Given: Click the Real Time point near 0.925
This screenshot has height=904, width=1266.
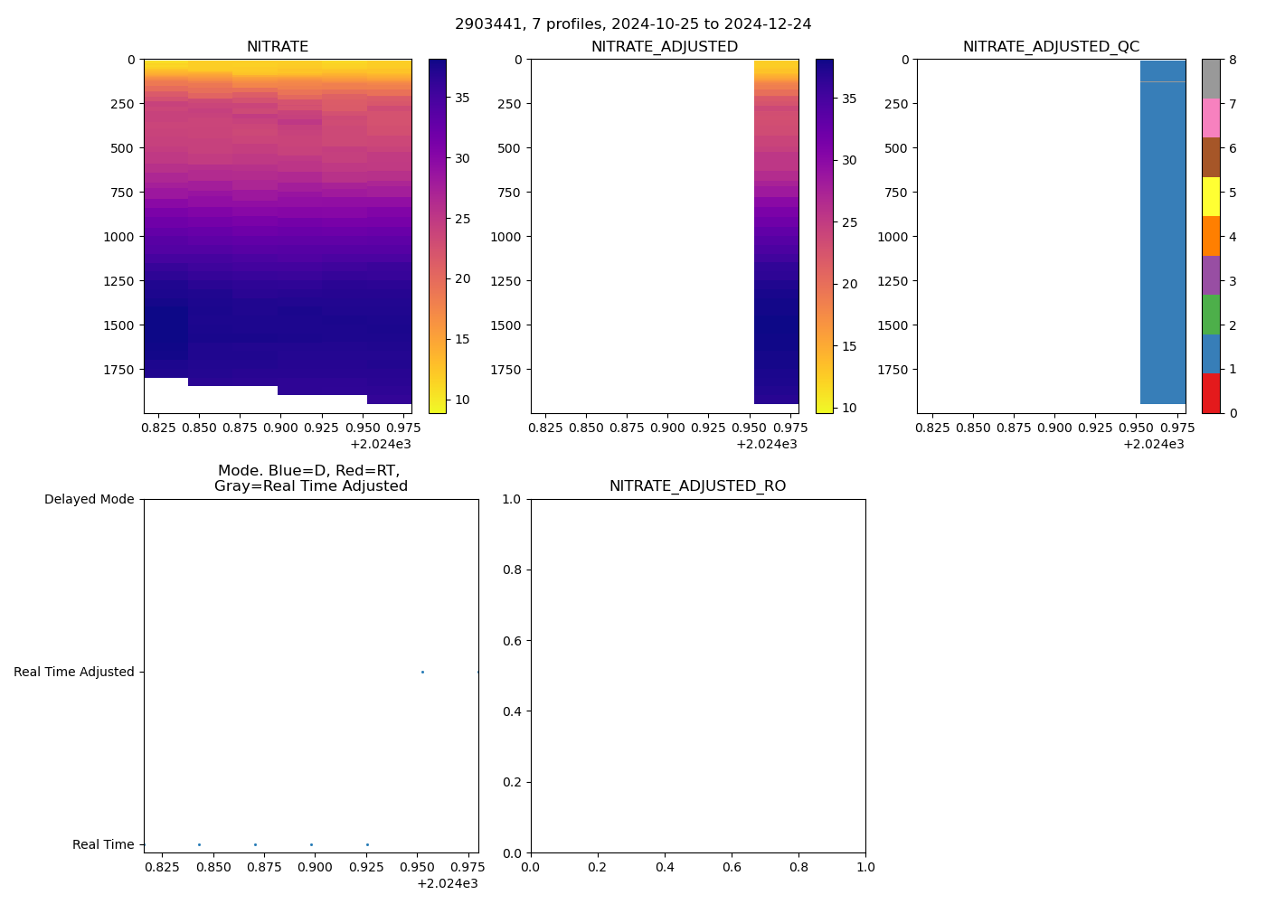Looking at the screenshot, I should 367,844.
